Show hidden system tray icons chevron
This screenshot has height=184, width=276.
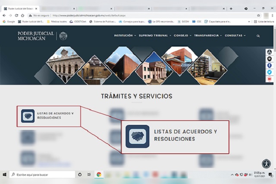click(x=232, y=174)
